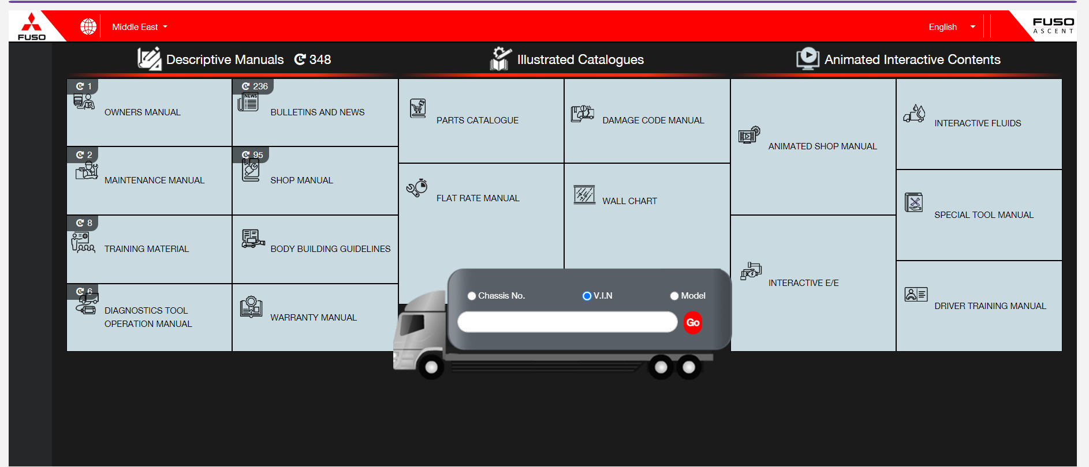Click the vehicle search input field

pyautogui.click(x=567, y=322)
